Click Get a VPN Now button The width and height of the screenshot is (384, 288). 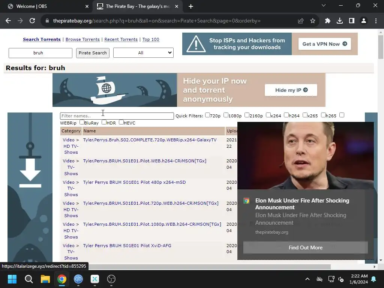click(x=325, y=44)
